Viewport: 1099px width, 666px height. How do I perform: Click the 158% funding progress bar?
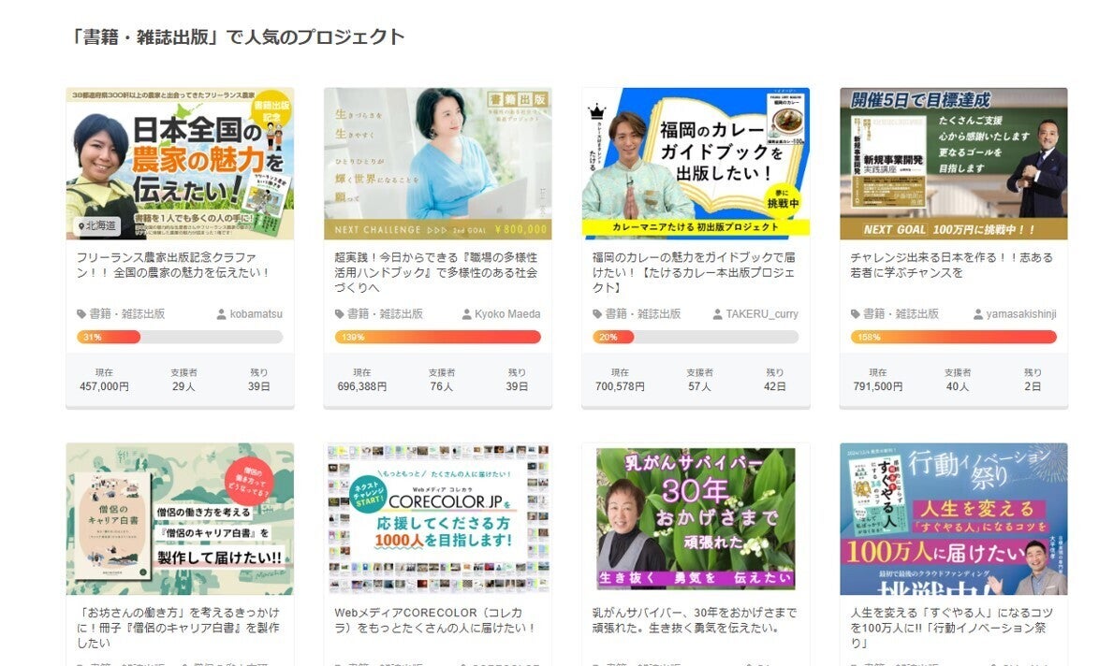pos(953,337)
